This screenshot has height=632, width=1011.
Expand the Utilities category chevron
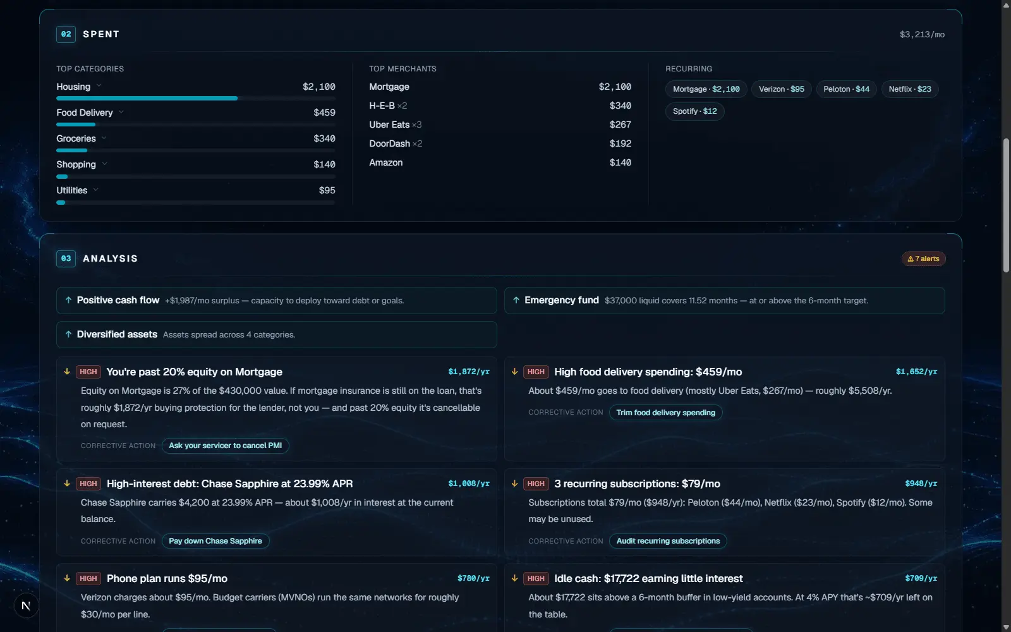pyautogui.click(x=96, y=190)
